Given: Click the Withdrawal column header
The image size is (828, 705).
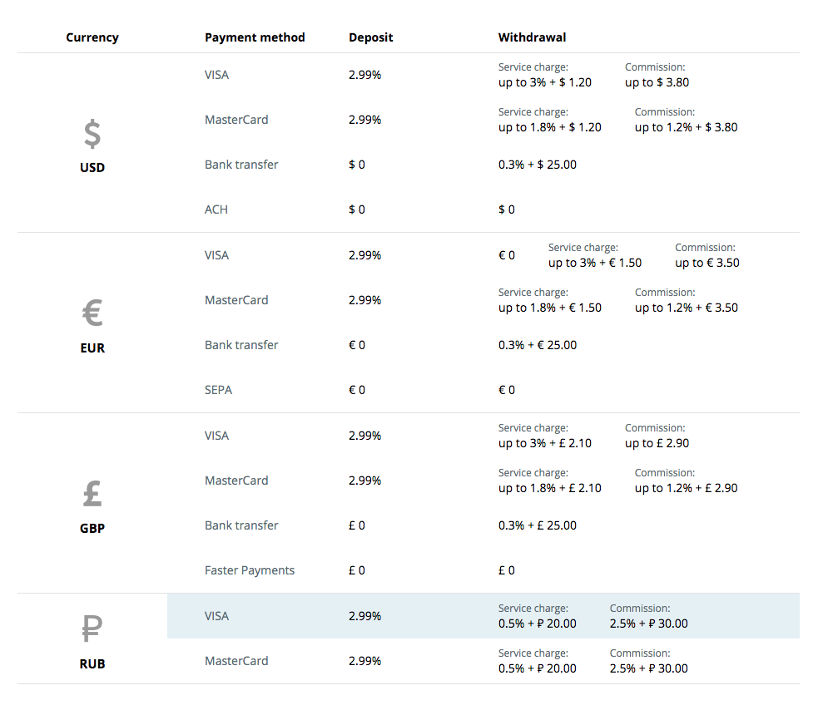Looking at the screenshot, I should [532, 37].
